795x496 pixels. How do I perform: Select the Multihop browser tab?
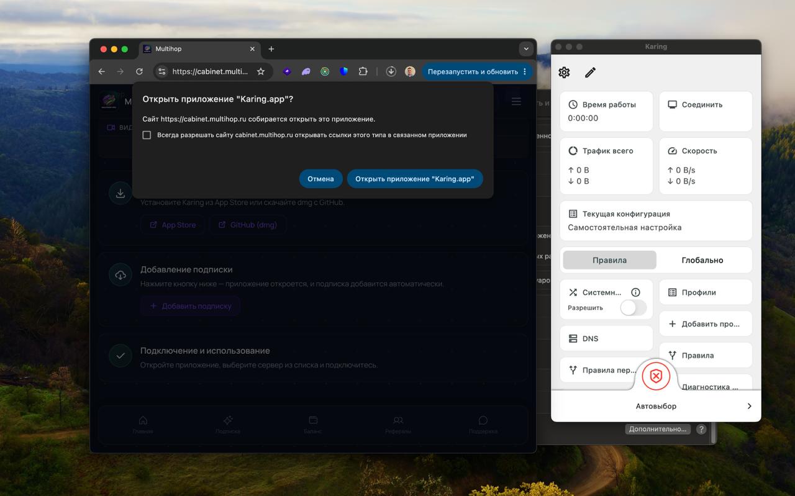click(x=199, y=49)
